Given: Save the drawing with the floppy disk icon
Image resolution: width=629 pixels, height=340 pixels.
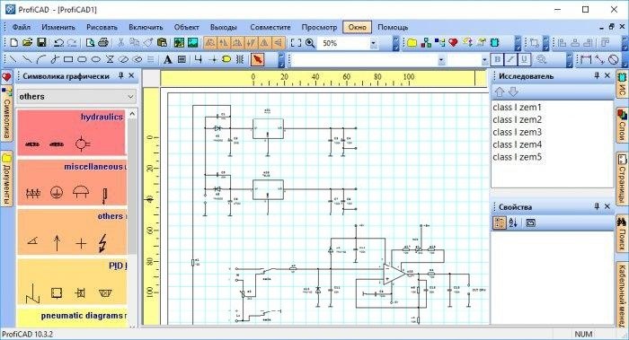Looking at the screenshot, I should pyautogui.click(x=41, y=42).
